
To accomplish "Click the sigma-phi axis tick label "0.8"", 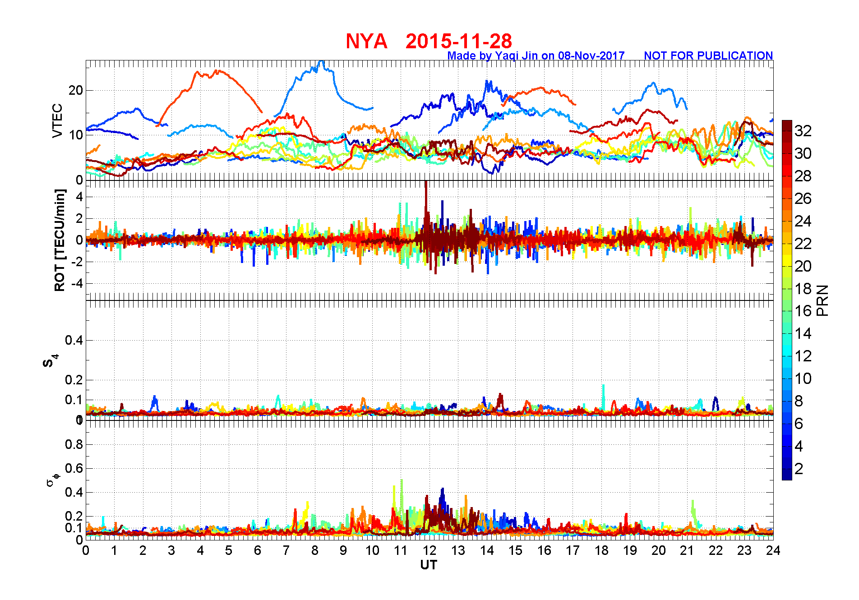I will [74, 444].
